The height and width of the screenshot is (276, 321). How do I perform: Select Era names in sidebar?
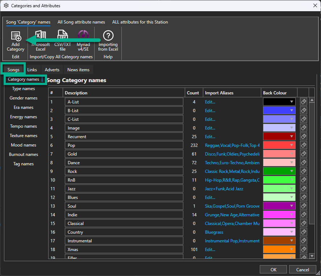24,107
